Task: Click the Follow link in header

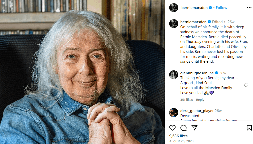Action: [x=221, y=8]
